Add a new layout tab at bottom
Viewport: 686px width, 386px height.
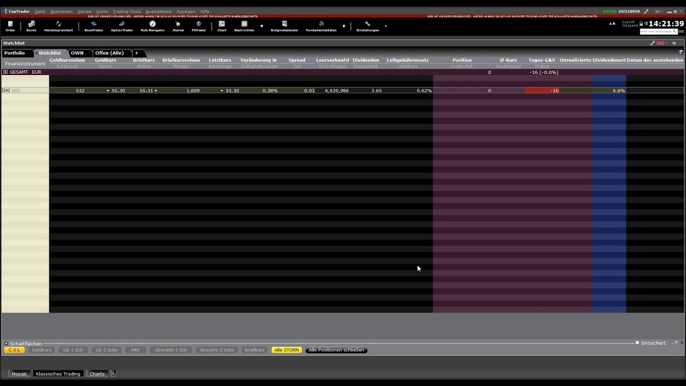click(113, 374)
